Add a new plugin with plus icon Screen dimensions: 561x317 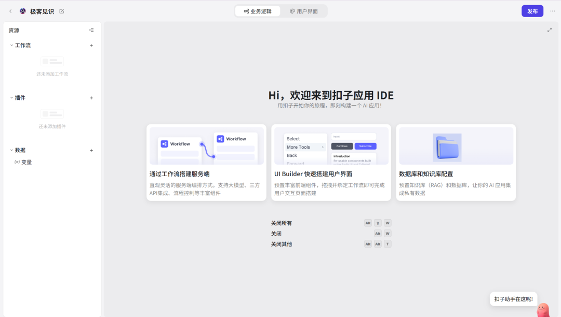pos(91,98)
